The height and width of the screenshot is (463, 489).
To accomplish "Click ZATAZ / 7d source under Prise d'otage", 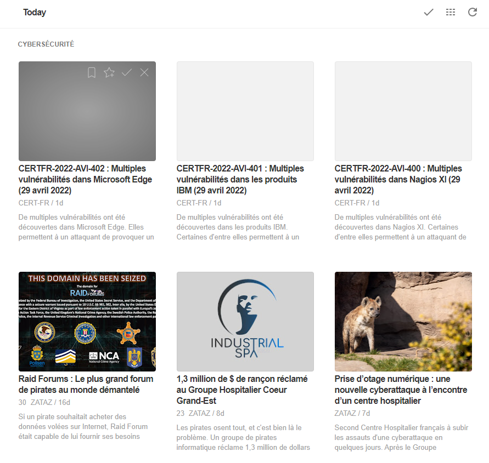I will coord(352,413).
